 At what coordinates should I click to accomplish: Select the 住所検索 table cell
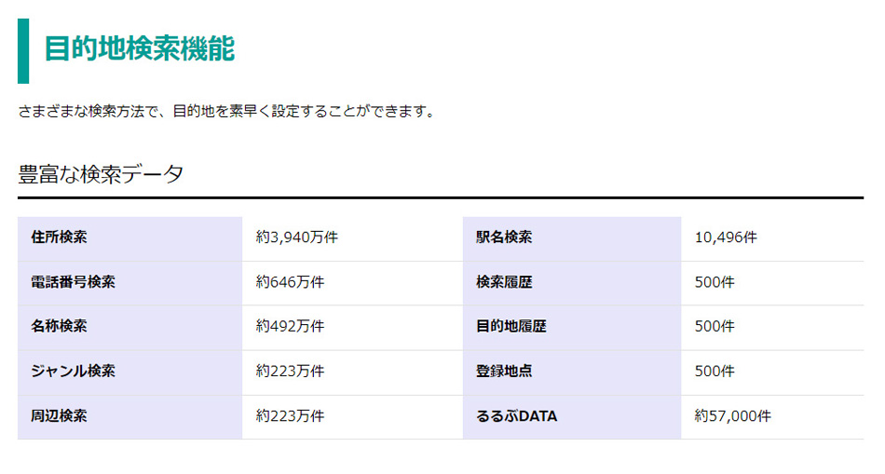coord(60,237)
